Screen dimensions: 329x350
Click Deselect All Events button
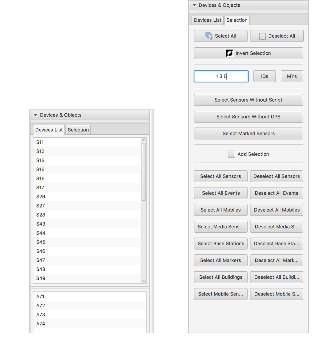coord(276,193)
